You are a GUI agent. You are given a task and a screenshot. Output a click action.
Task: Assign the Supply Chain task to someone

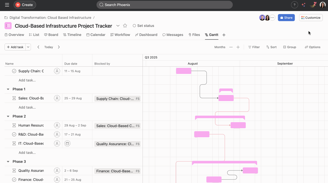pyautogui.click(x=57, y=71)
